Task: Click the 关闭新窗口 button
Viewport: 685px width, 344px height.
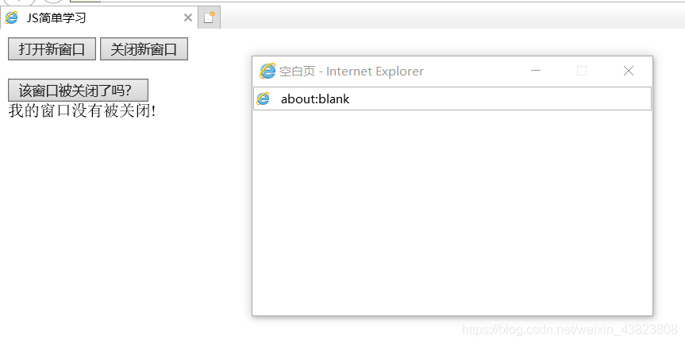Action: click(x=144, y=49)
